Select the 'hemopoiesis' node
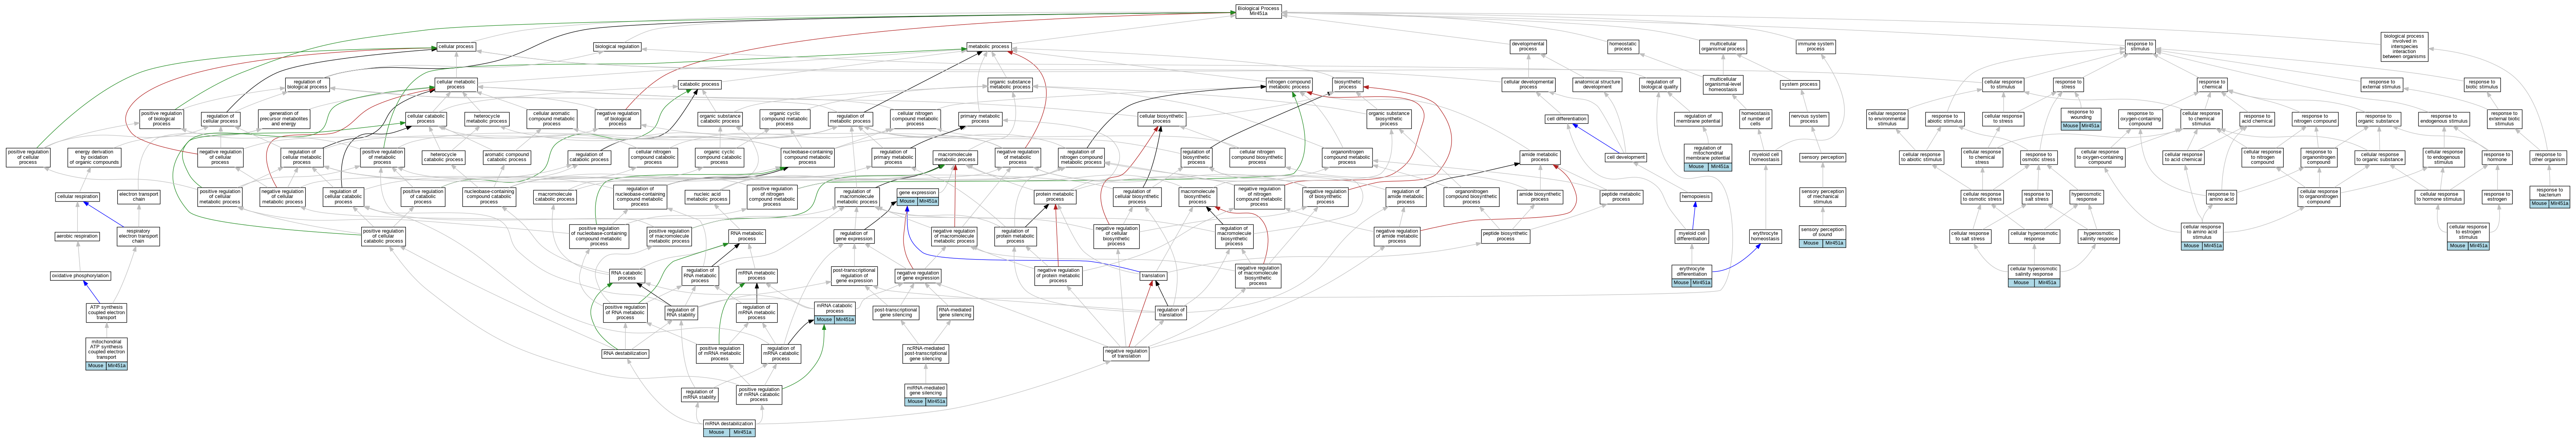The image size is (2576, 441). (x=1695, y=196)
